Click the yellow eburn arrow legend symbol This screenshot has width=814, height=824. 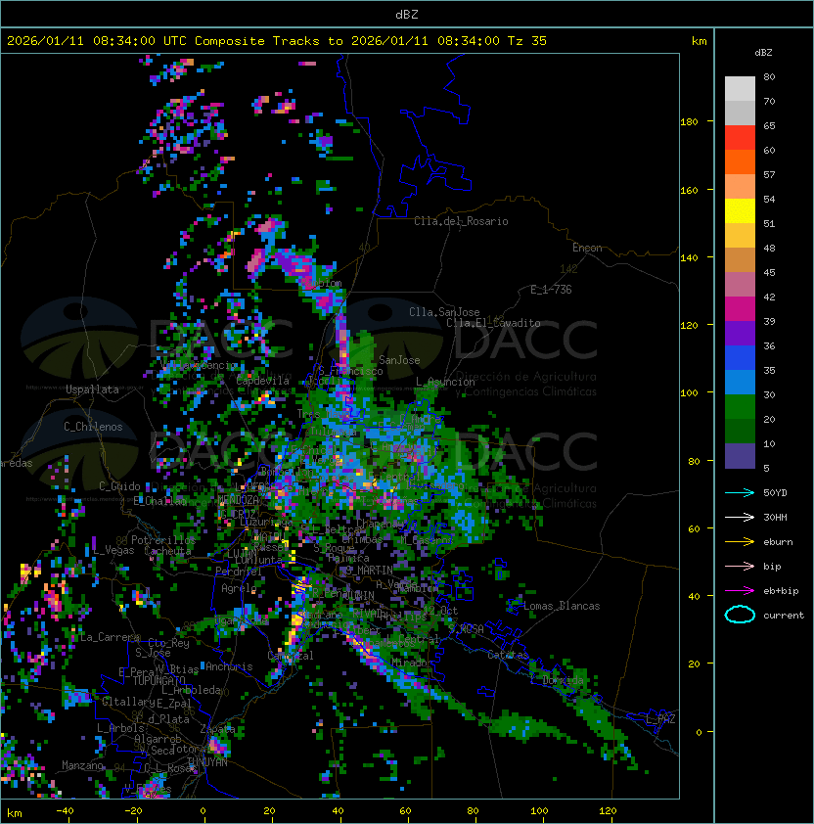740,542
